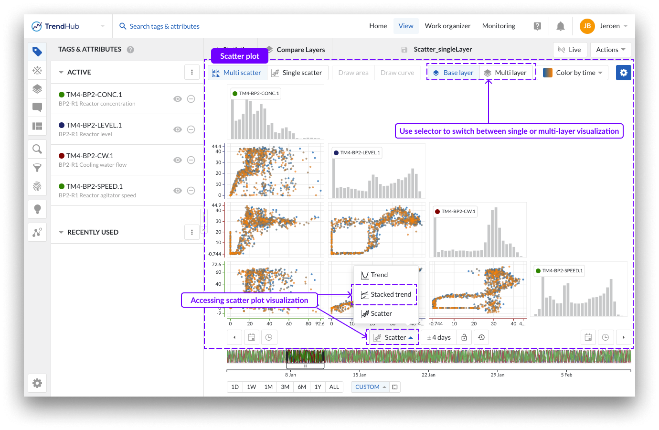Image resolution: width=659 pixels, height=430 pixels.
Task: Open the fingerprint icon in the sidebar
Action: click(x=37, y=186)
